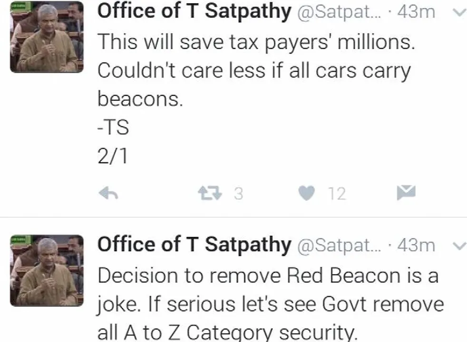Open the 43m timestamp on the second tweet
This screenshot has width=467, height=342.
pos(416,246)
